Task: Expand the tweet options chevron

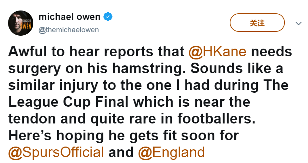Action: (299, 23)
